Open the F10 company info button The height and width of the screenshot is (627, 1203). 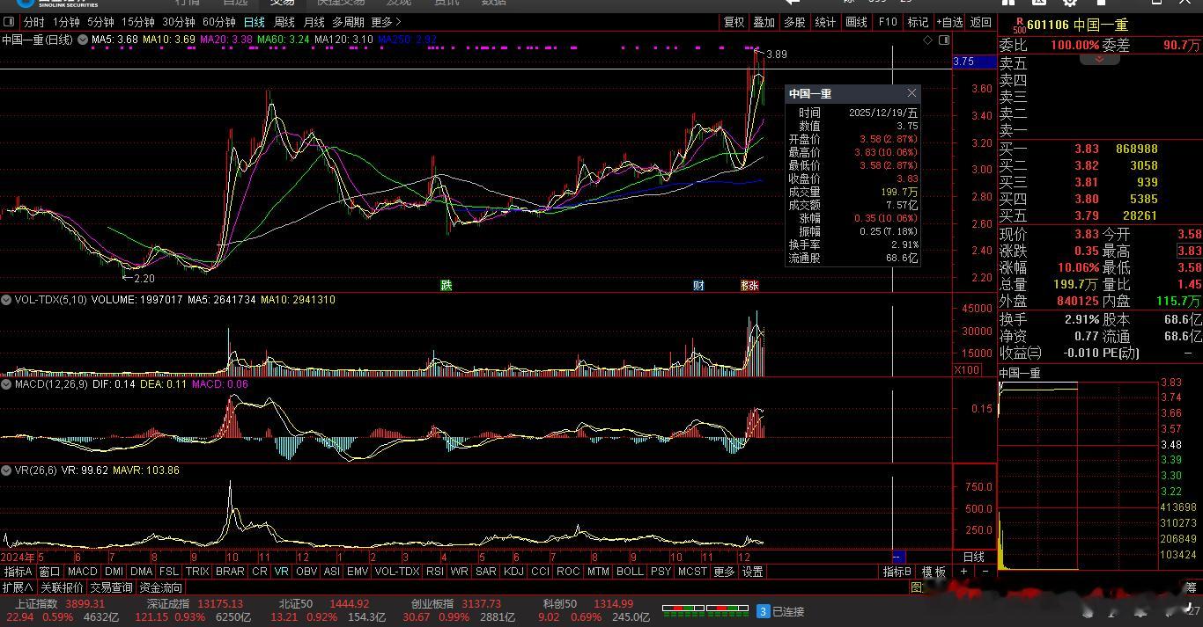coord(887,22)
